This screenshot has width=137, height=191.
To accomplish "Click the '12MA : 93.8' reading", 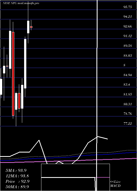I will click(17, 176).
